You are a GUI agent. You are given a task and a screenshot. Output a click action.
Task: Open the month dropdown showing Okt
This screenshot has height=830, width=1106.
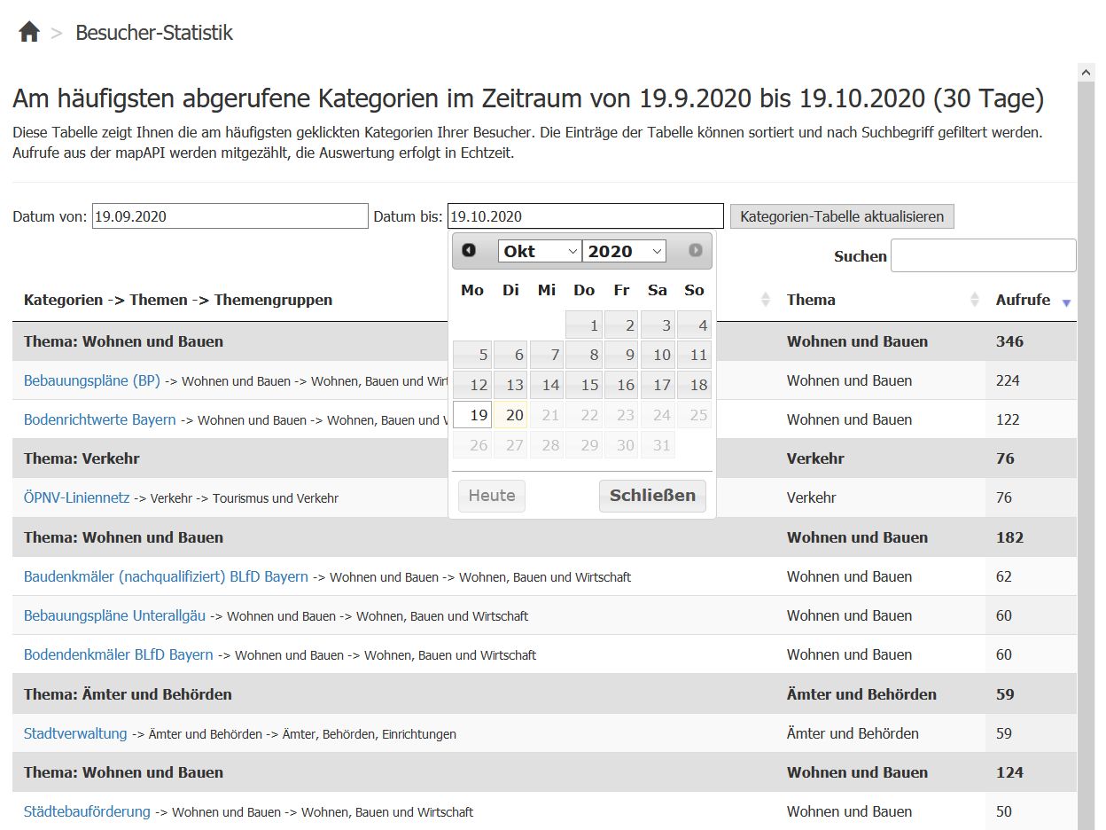(x=540, y=251)
